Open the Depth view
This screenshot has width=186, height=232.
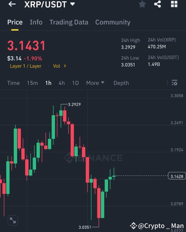[121, 83]
